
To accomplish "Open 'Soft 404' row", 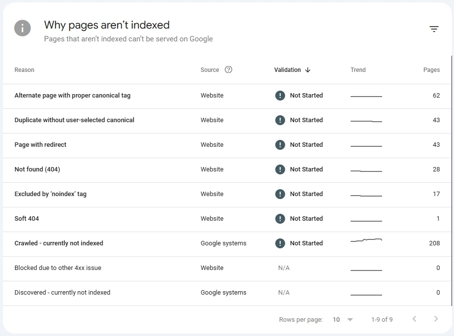I will [227, 220].
